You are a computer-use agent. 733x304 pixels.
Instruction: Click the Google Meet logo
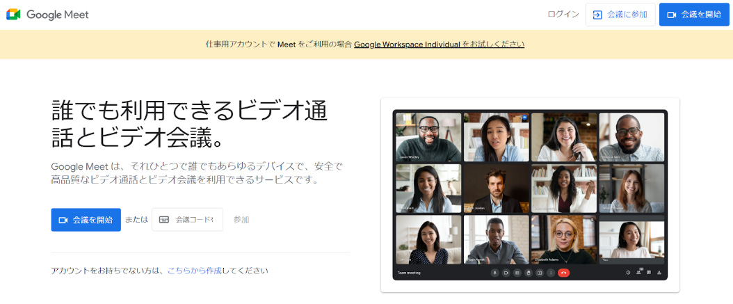click(47, 15)
